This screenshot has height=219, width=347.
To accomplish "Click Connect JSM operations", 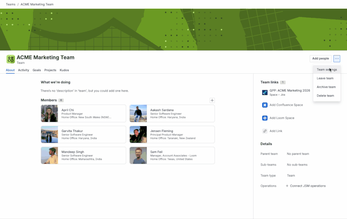I will [x=308, y=186].
